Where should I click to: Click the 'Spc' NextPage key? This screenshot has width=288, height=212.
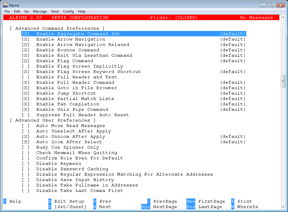pyautogui.click(x=146, y=207)
